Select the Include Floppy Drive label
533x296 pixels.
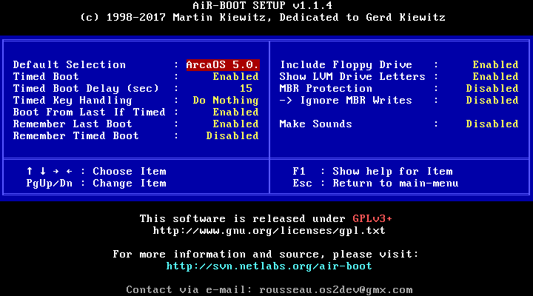click(x=346, y=65)
